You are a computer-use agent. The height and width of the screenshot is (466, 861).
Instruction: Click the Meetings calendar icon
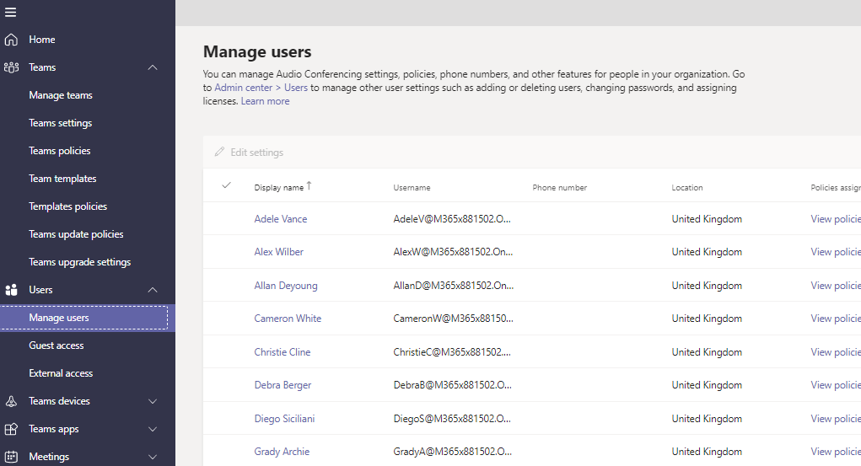tap(11, 457)
